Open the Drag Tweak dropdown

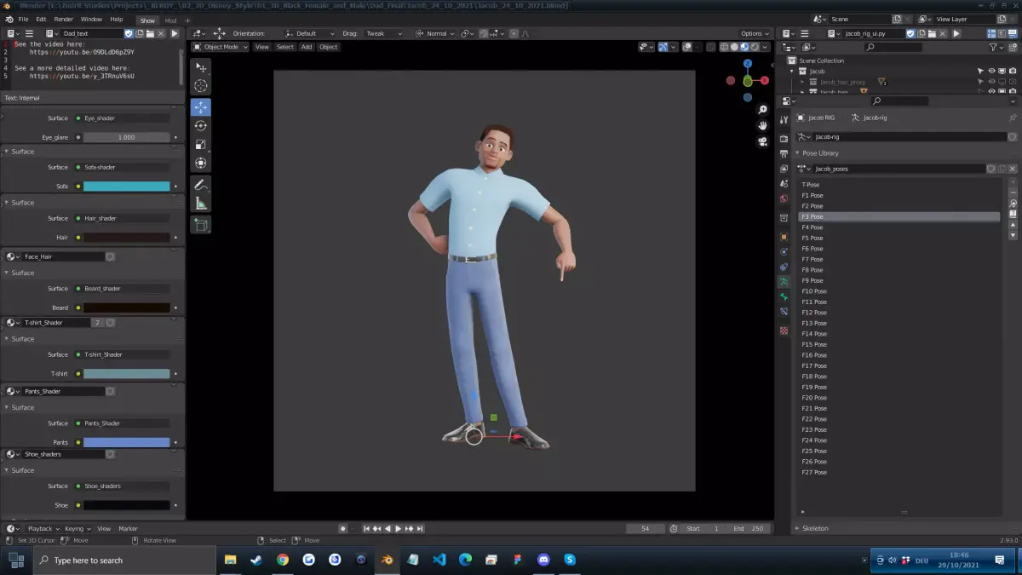tap(383, 33)
